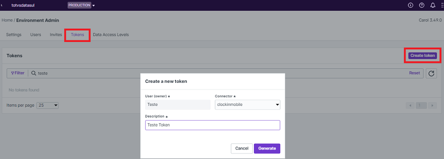Click the 'No tokens found' message
This screenshot has height=159, width=444.
click(24, 90)
